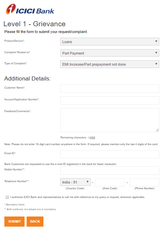This screenshot has width=164, height=232.
Task: Click the Customer Name input field
Action: pyautogui.click(x=110, y=89)
